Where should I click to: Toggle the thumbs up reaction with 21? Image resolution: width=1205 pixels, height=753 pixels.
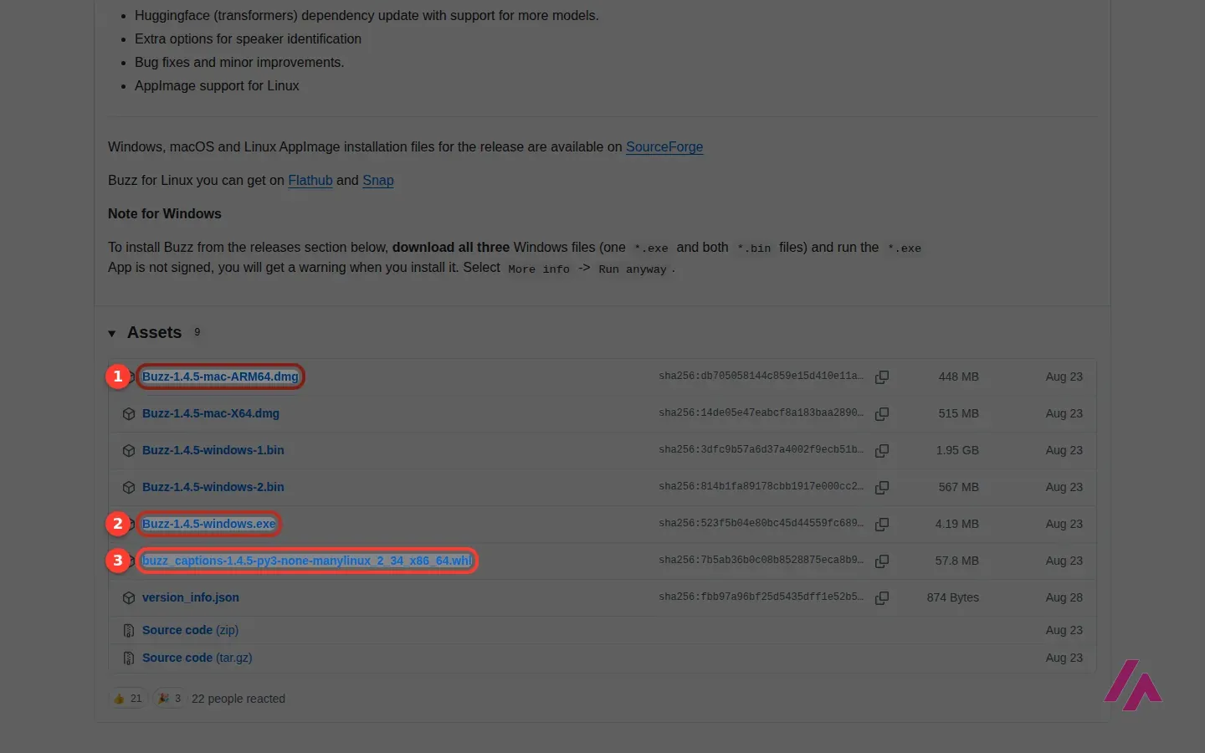(x=128, y=699)
